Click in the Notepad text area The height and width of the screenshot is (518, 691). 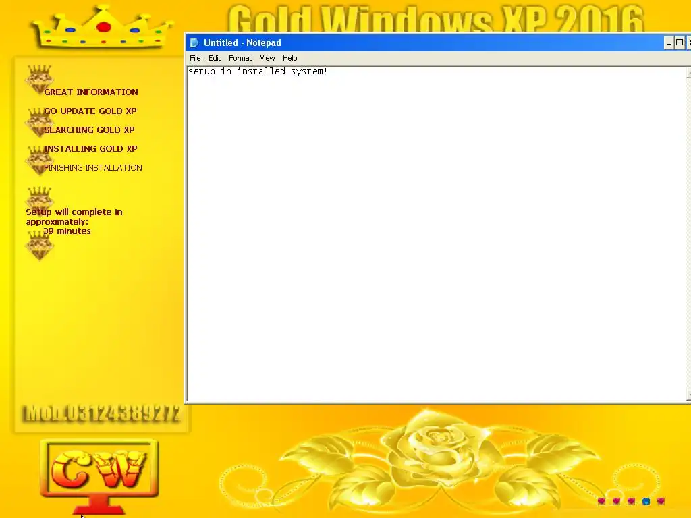coord(437,233)
